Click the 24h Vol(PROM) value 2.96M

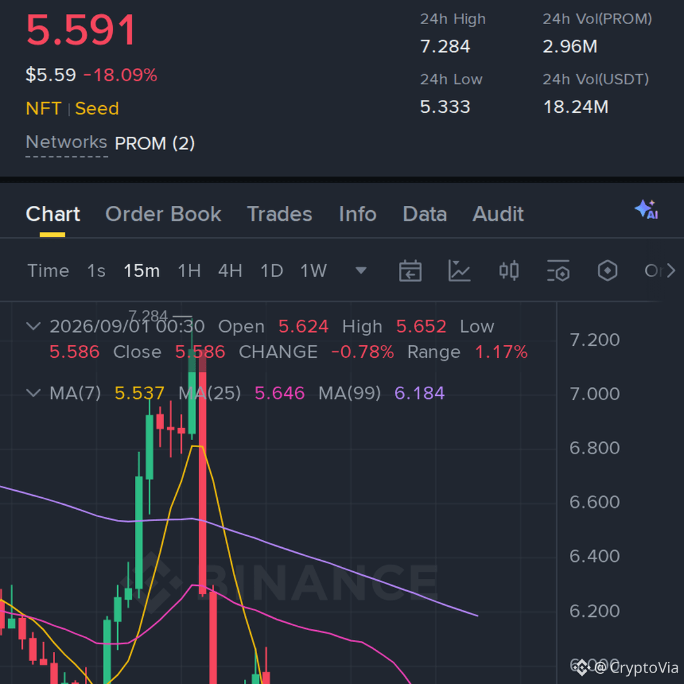click(x=570, y=47)
